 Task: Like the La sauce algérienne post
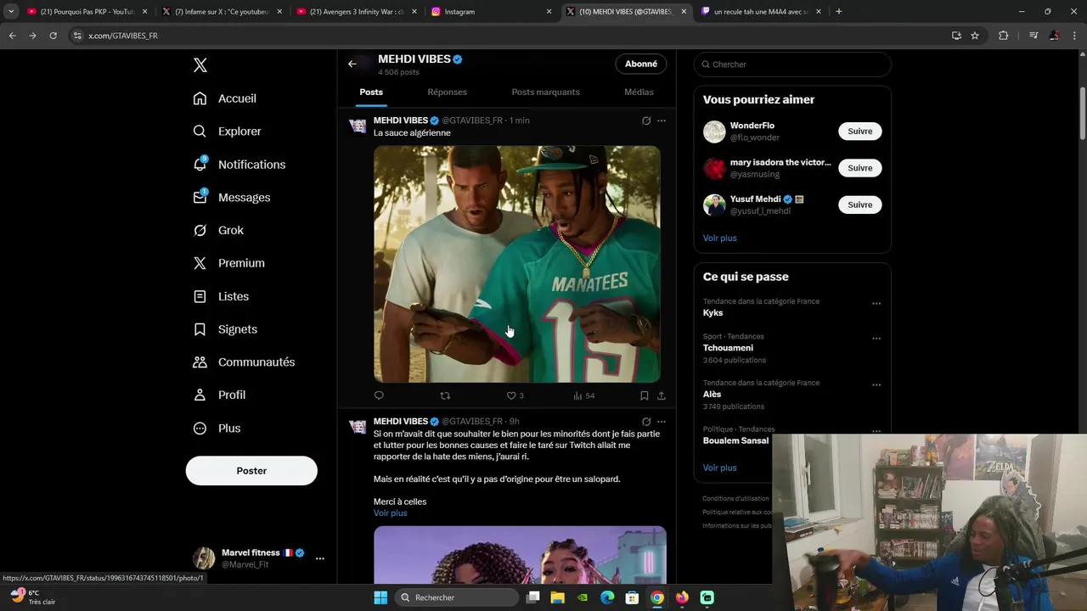(511, 395)
